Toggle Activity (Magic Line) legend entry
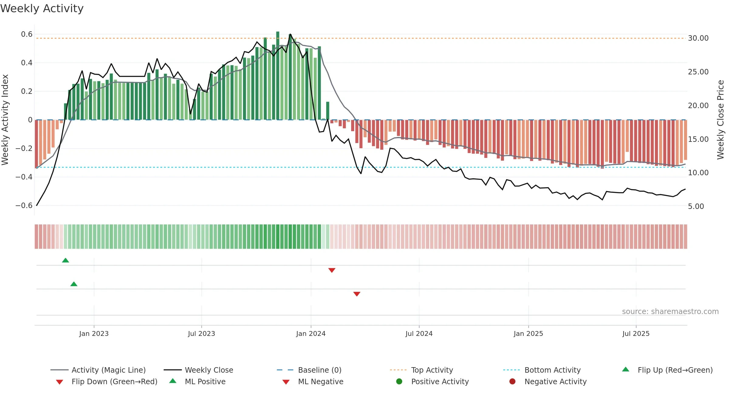This screenshot has width=729, height=410. [x=98, y=370]
